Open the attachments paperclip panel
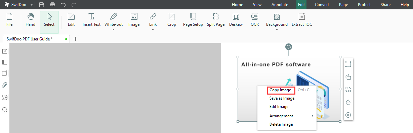The height and width of the screenshot is (133, 413). coord(5,85)
